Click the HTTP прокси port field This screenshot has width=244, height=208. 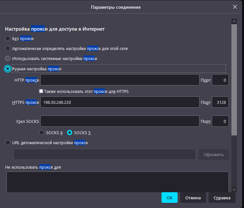click(220, 80)
